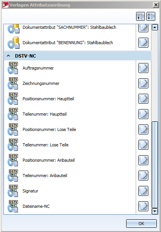Select Positionsnummer: Lose Teile text
This screenshot has width=161, height=232.
click(49, 129)
